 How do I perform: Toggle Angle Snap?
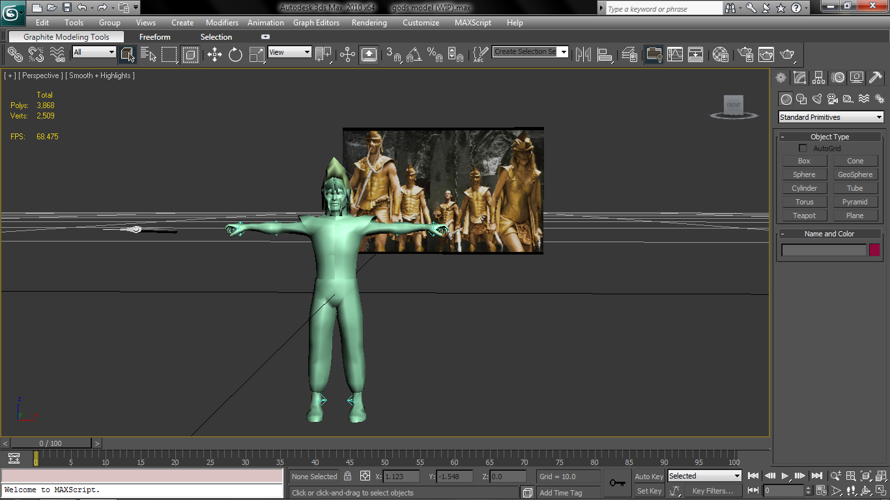coord(414,55)
